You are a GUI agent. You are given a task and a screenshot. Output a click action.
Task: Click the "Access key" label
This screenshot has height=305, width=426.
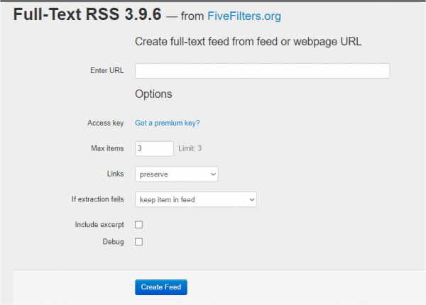[105, 123]
